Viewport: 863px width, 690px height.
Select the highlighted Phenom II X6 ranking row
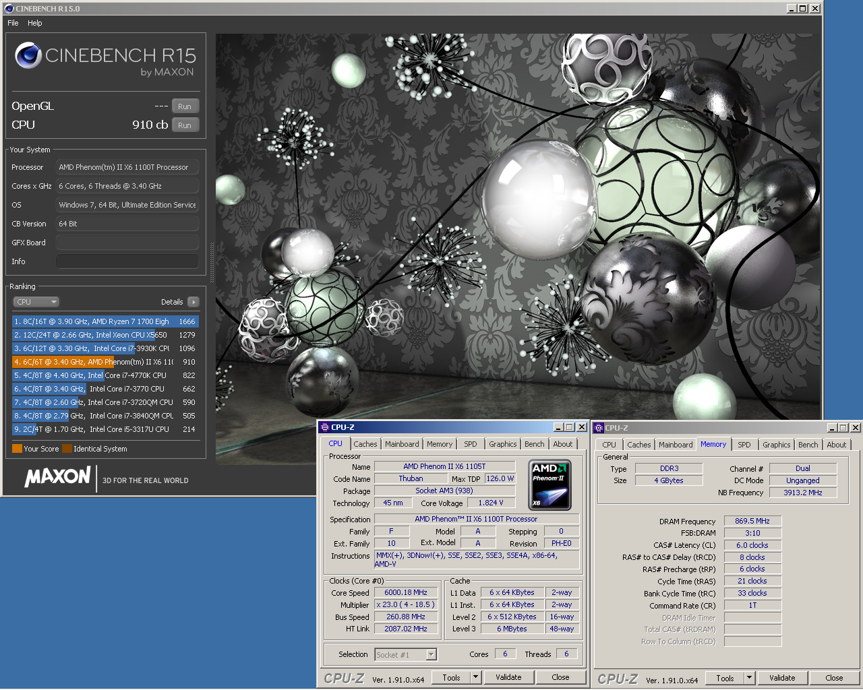click(105, 362)
